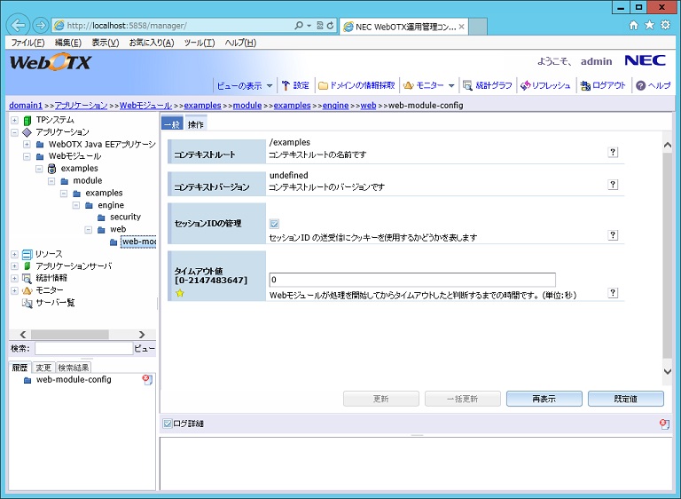Viewport: 681px width, 499px height.
Task: Click the ログアウト logout icon
Action: click(x=585, y=86)
